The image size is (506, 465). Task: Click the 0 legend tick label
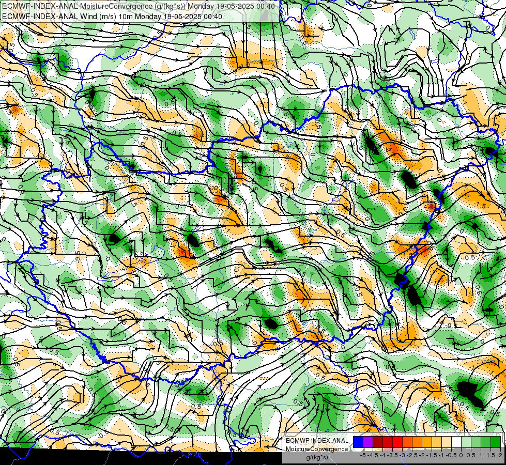(461, 455)
